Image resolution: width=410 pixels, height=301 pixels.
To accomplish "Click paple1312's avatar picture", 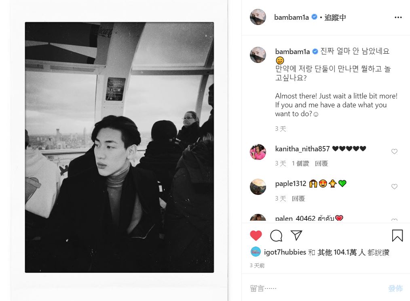I will click(x=258, y=187).
